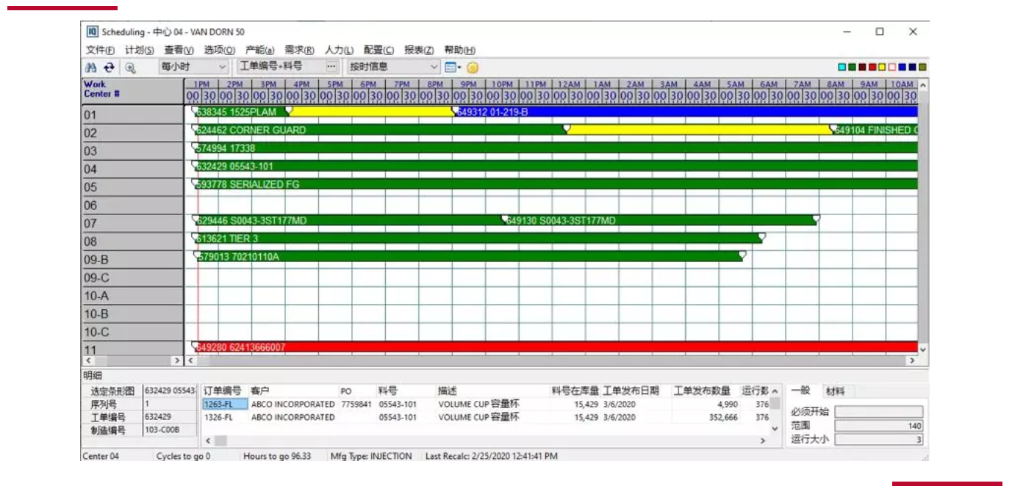Select the 一般 tab in details panel
1012x497 pixels.
pos(800,391)
